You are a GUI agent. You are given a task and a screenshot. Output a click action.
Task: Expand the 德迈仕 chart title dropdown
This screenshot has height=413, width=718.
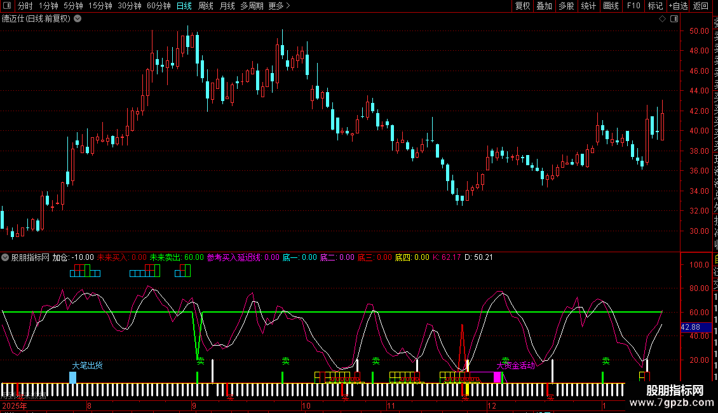[x=78, y=18]
